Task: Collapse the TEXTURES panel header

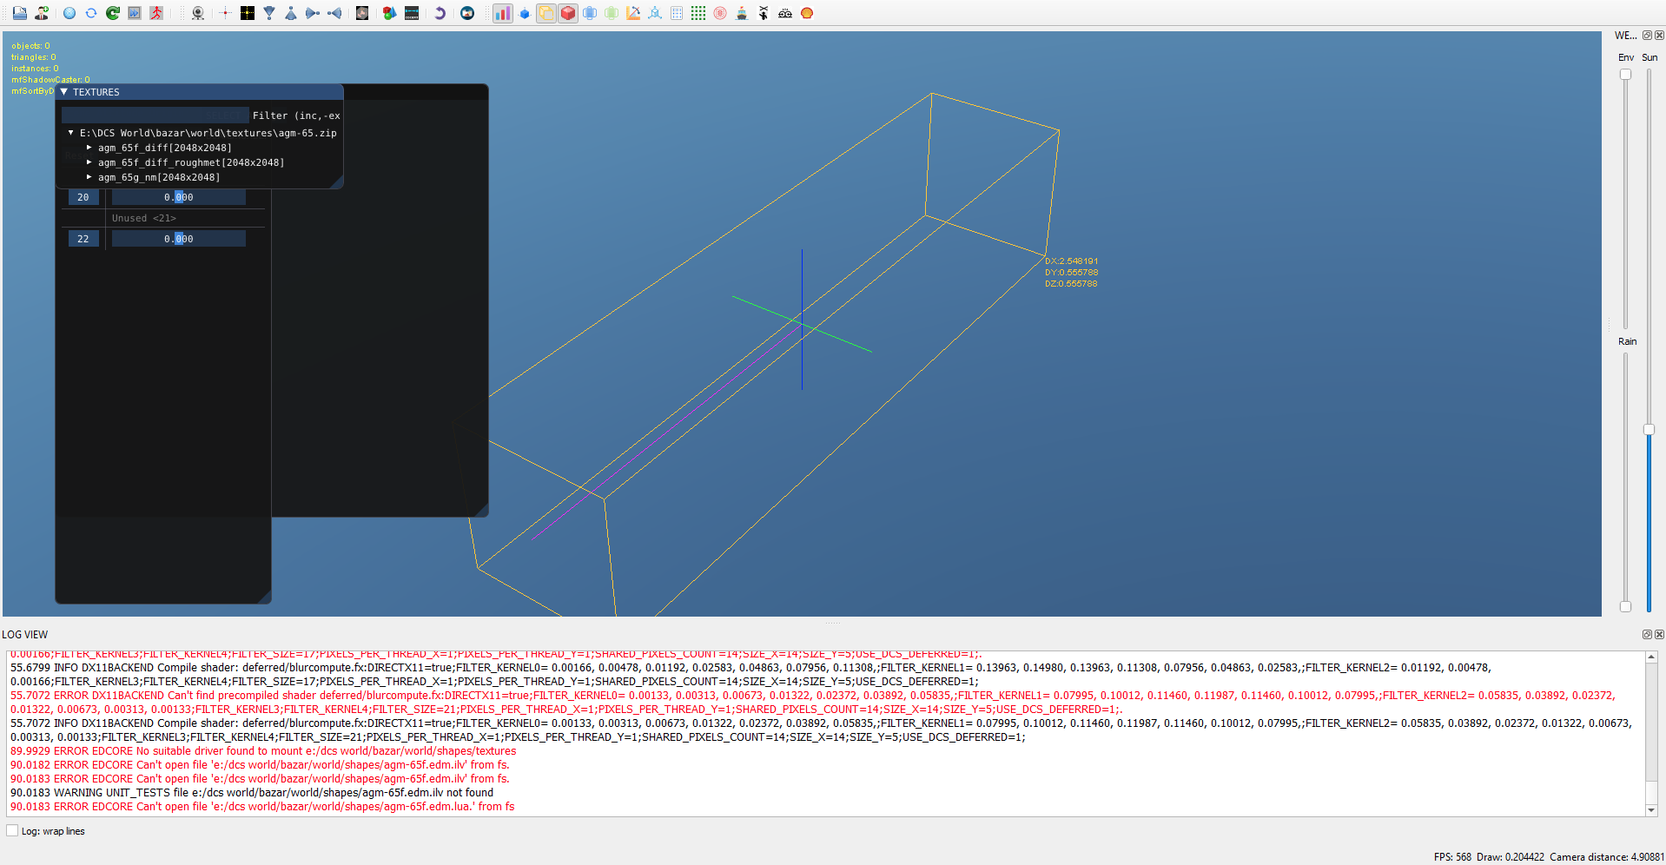Action: point(63,91)
